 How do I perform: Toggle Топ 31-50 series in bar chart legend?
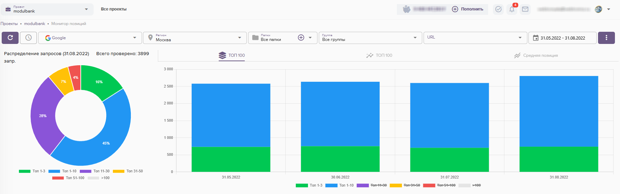coord(405,185)
